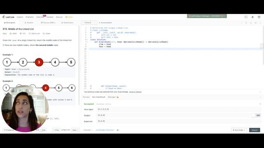
Task: Open the Interview menu item
Action: tap(40, 17)
